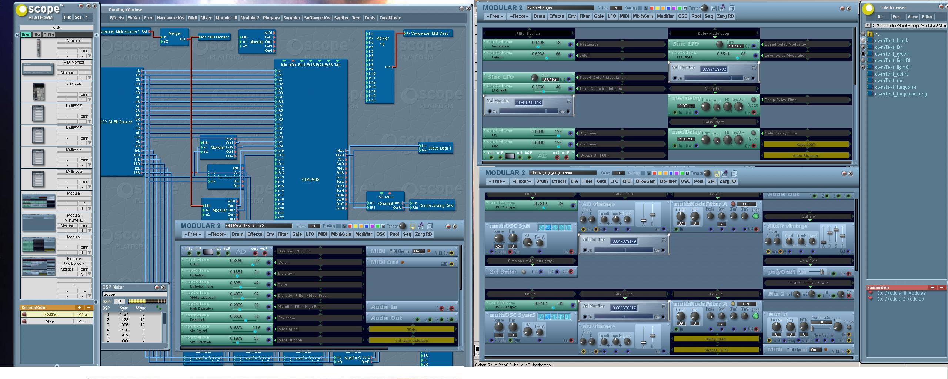The image size is (948, 379).
Task: Click the M routing button in Alien Phanger window
Action: [x=685, y=8]
